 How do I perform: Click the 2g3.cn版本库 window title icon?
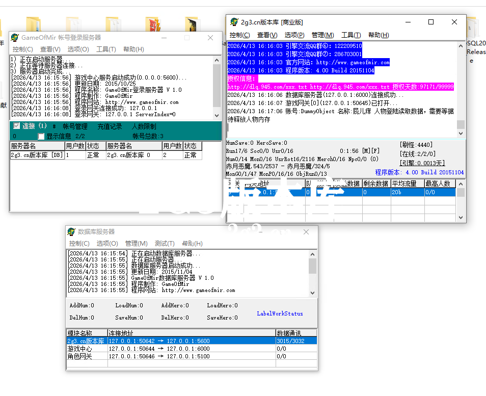[234, 22]
